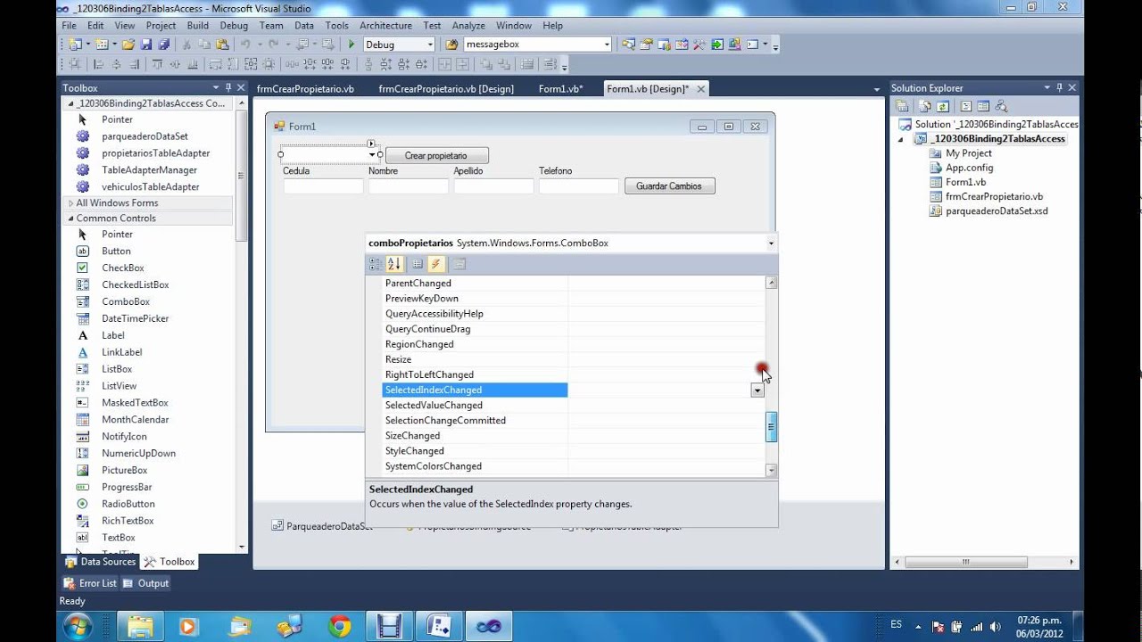Expand the All Windows Forms toolbox group
Viewport: 1142px width, 642px height.
pos(70,203)
